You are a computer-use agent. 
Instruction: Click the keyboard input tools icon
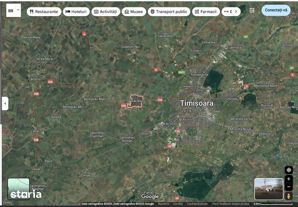point(11,10)
